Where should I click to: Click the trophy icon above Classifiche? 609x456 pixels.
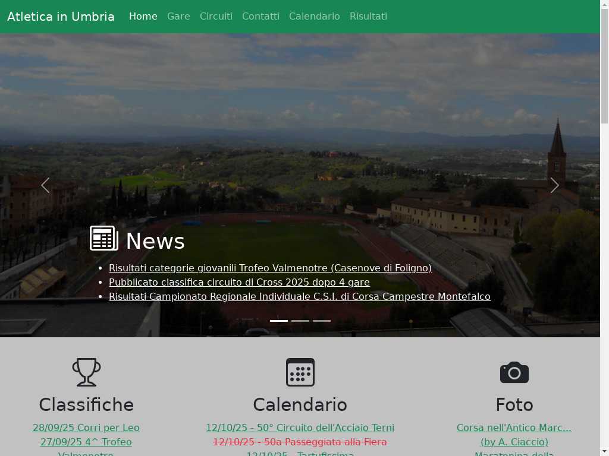point(86,372)
